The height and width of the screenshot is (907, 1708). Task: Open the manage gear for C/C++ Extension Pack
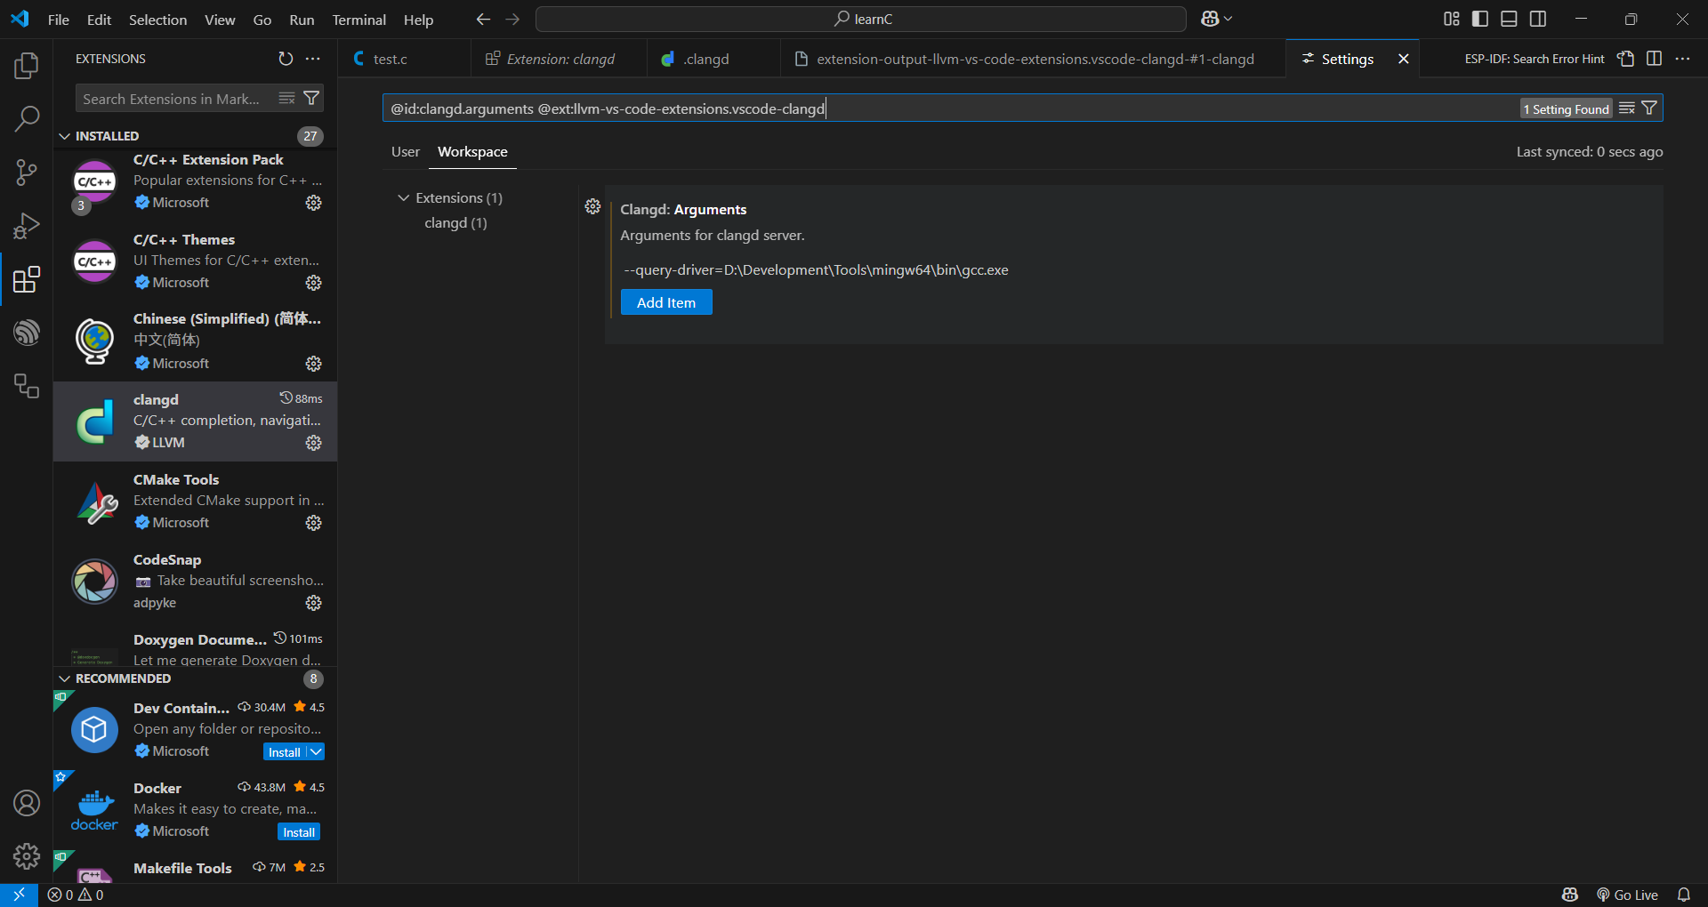tap(314, 203)
